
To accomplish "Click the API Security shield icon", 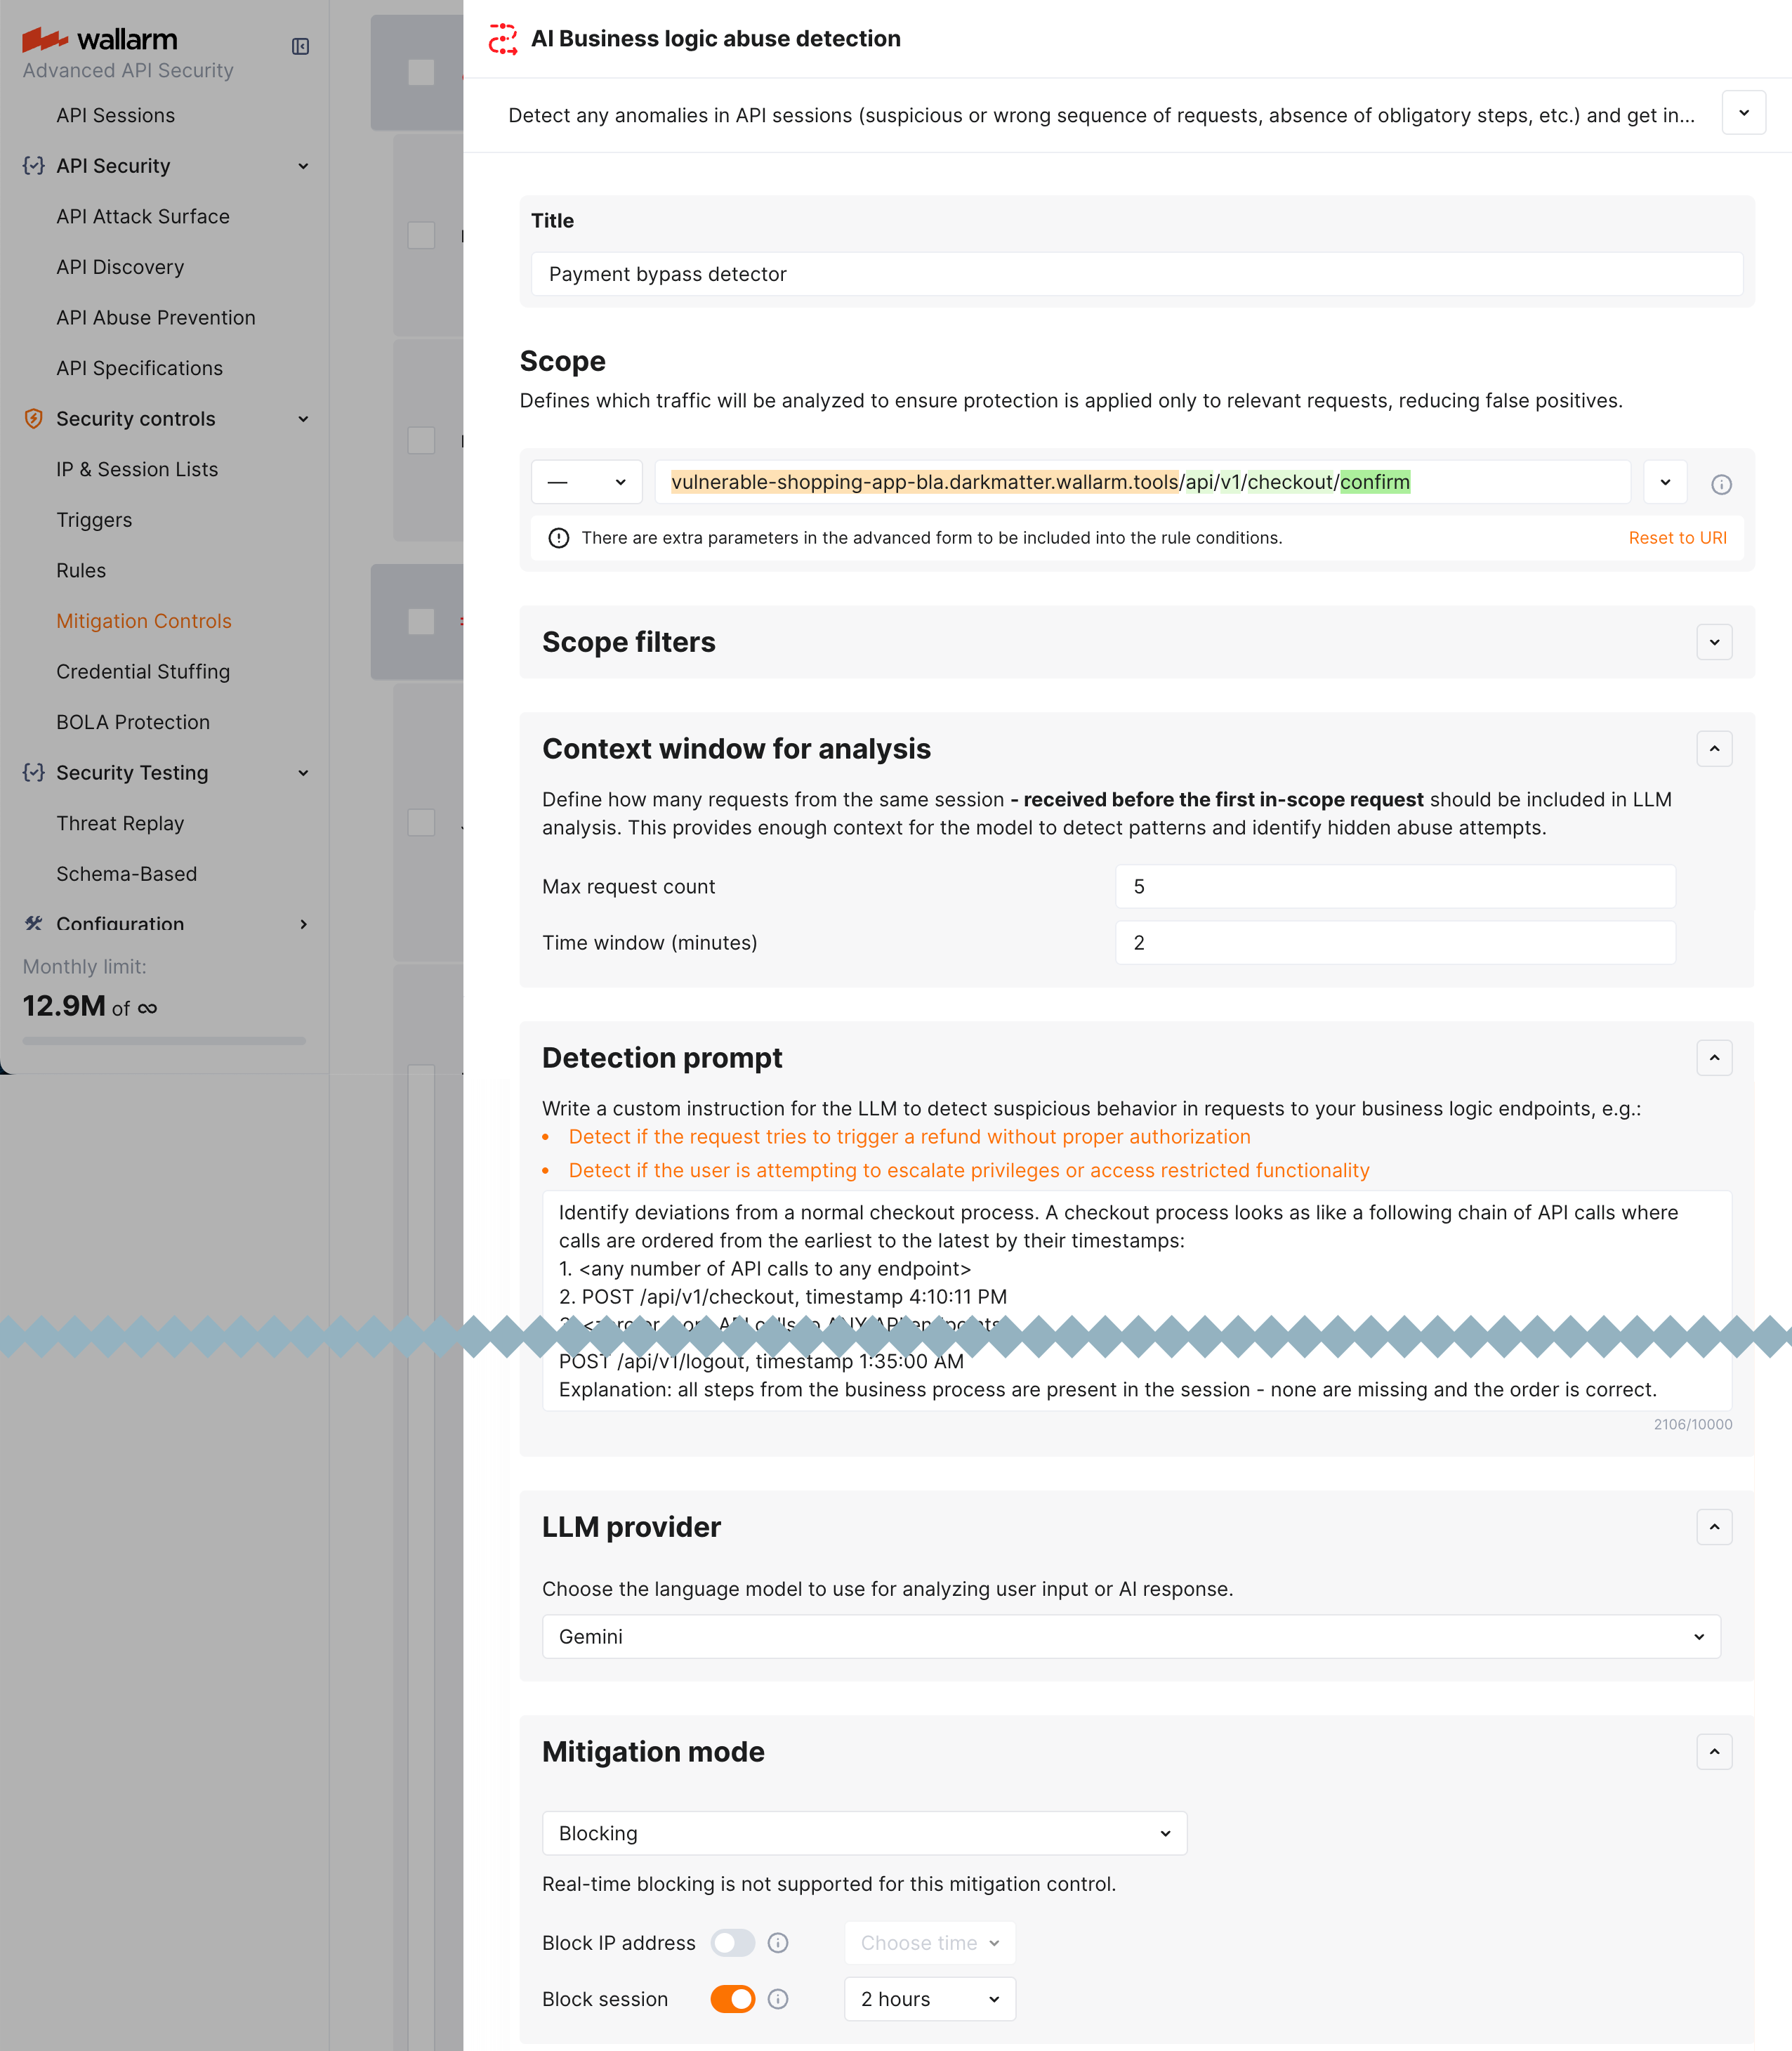I will (33, 166).
